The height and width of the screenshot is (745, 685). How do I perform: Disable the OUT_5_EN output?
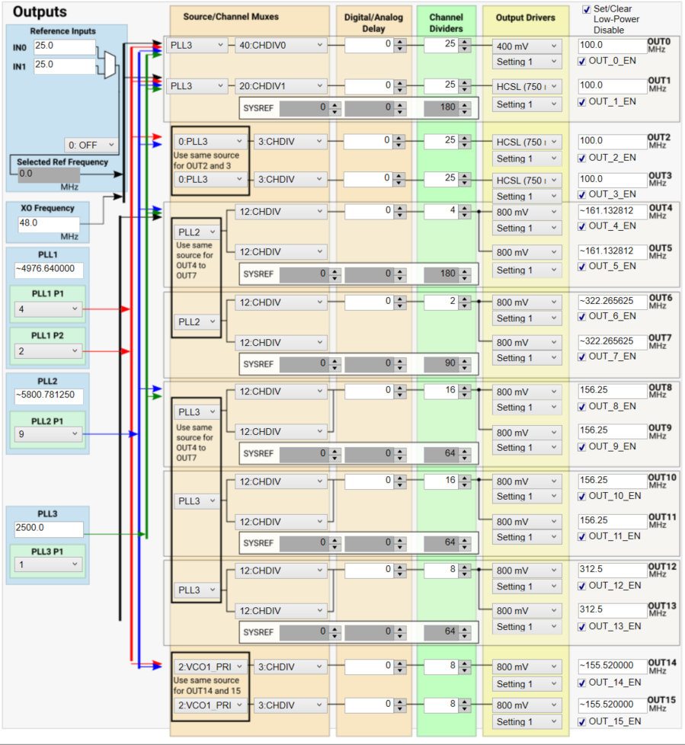(581, 267)
